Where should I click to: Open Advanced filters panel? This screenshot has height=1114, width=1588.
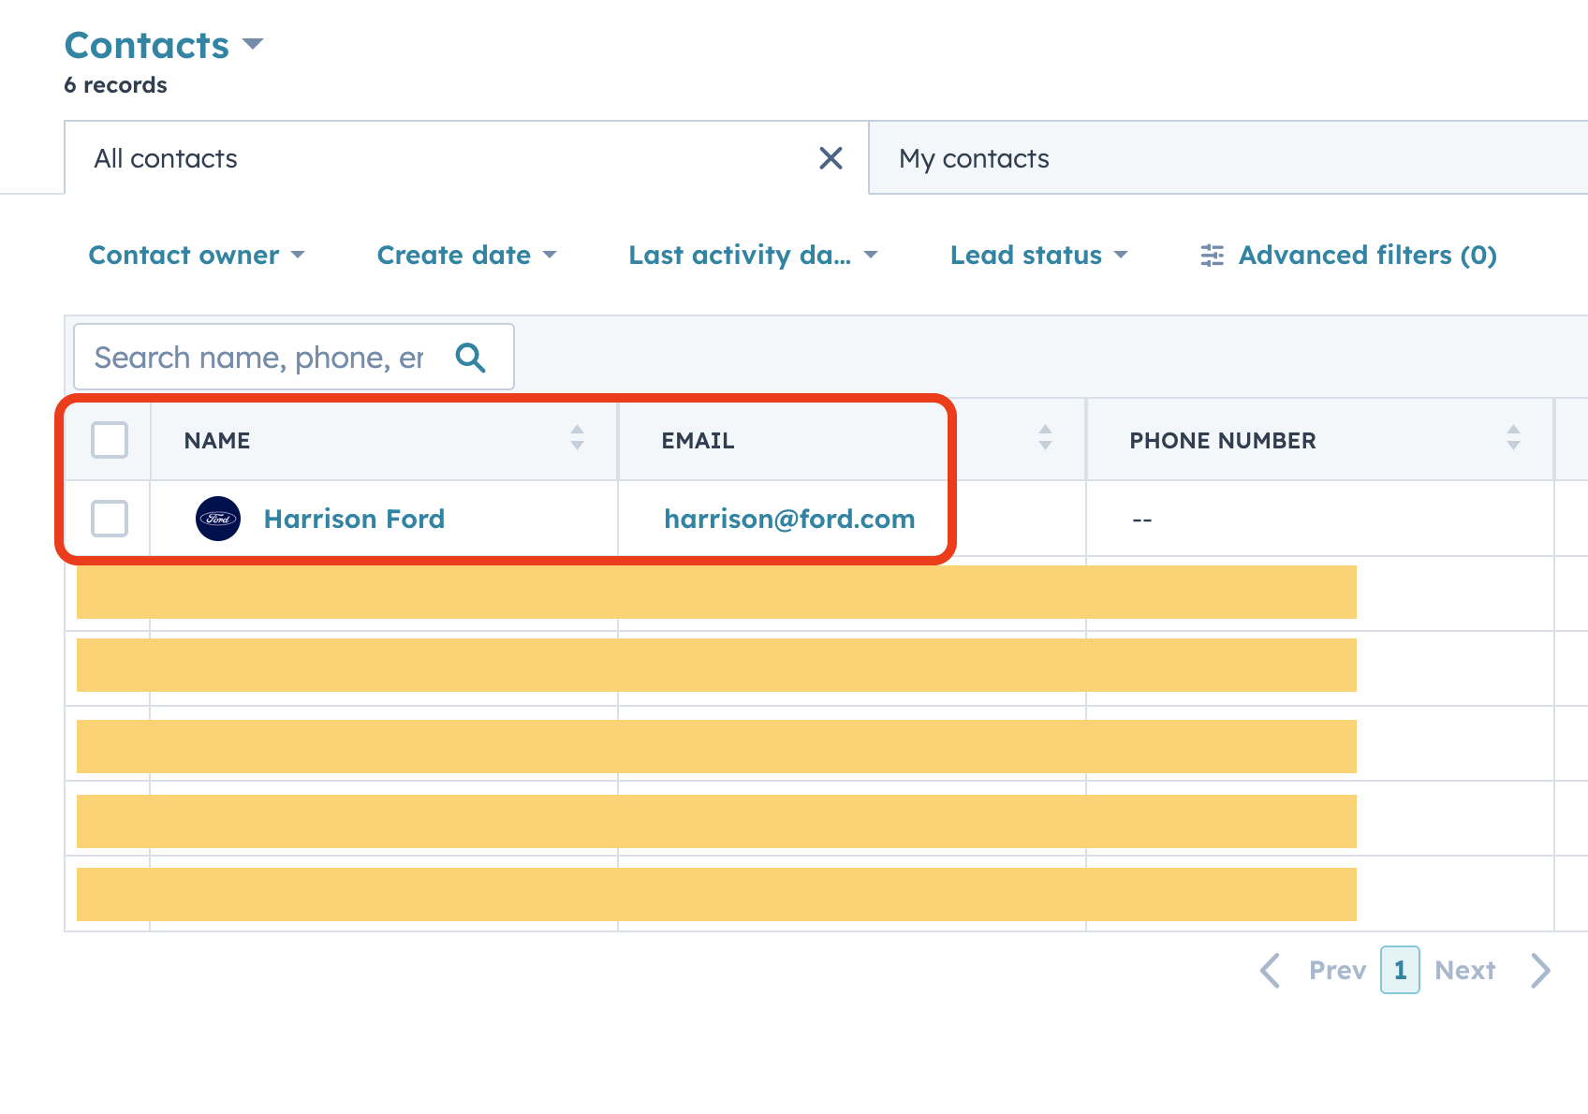point(1348,256)
